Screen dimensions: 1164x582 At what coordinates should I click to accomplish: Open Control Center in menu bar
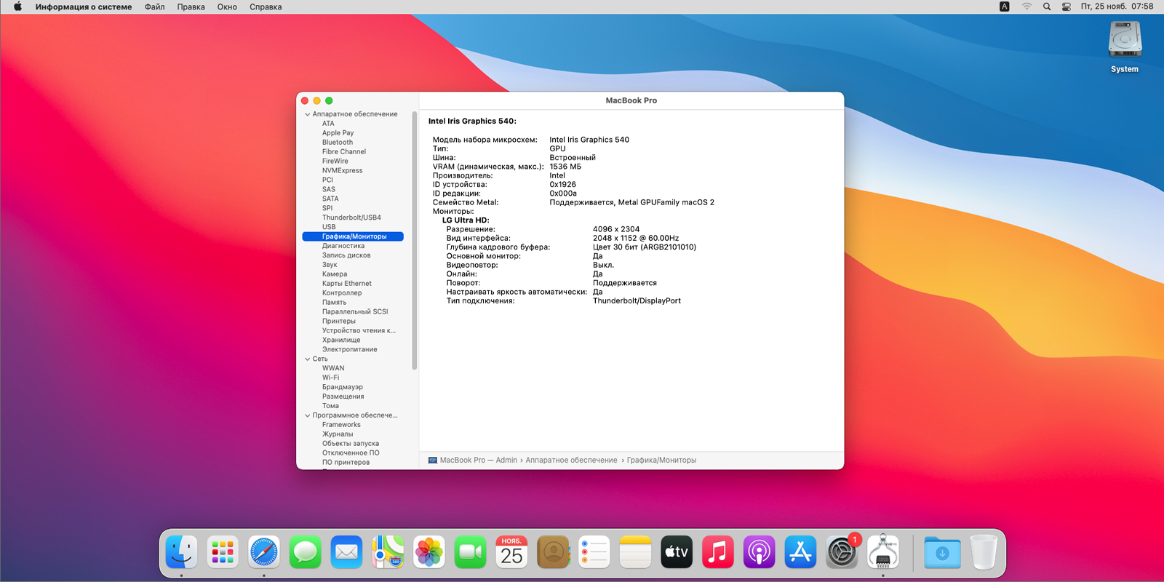click(x=1067, y=7)
